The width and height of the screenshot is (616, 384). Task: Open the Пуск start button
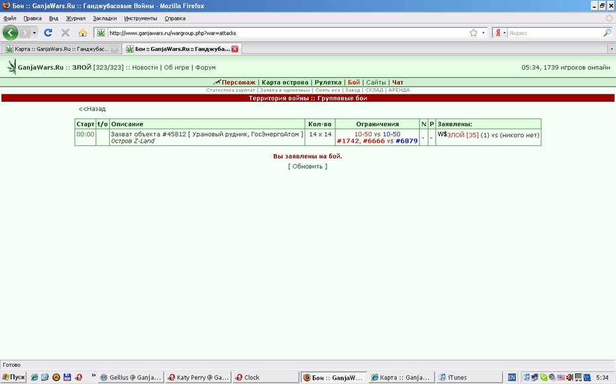(13, 377)
